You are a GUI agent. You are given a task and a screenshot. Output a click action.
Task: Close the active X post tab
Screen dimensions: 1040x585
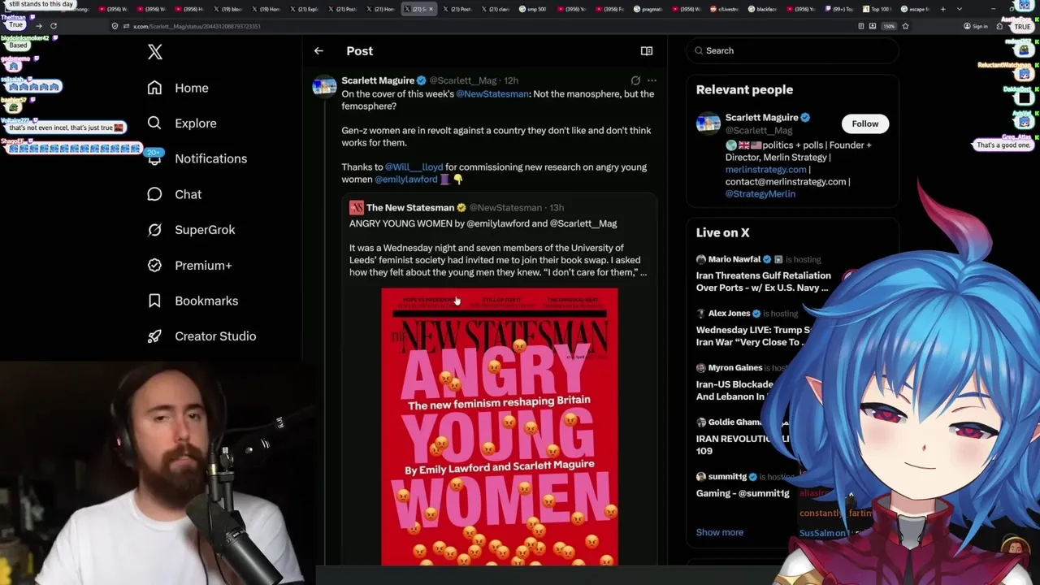pyautogui.click(x=431, y=9)
